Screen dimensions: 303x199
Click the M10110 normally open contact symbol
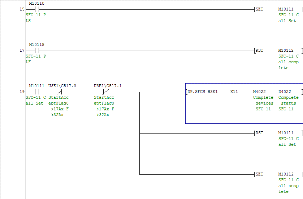tap(36, 9)
